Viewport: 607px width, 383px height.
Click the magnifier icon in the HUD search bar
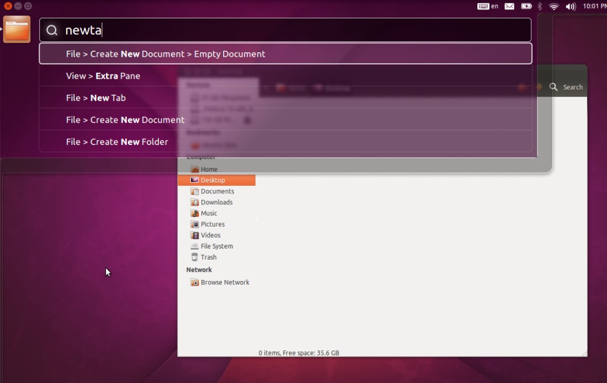point(52,30)
